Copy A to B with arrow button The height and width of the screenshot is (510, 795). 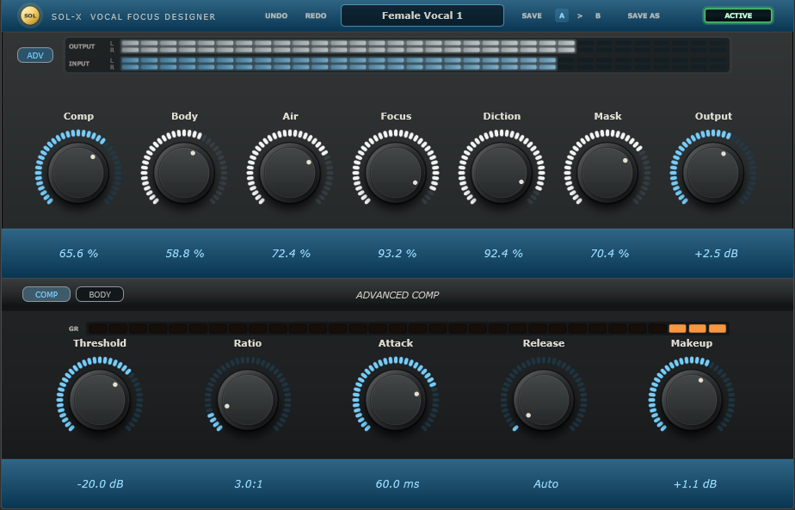coord(580,15)
